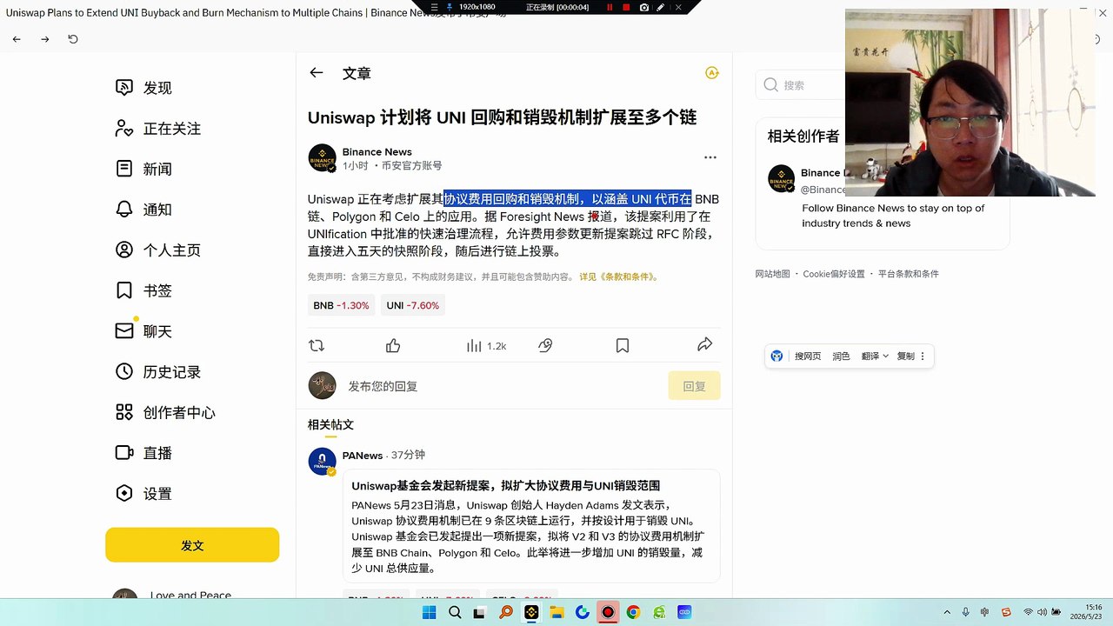This screenshot has height=626, width=1113.
Task: Click the PANews avatar in related posts
Action: point(322,461)
